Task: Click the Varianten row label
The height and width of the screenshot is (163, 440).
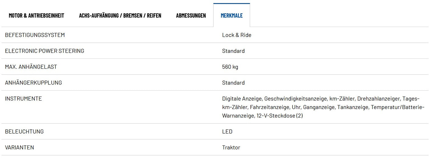Action: point(19,148)
